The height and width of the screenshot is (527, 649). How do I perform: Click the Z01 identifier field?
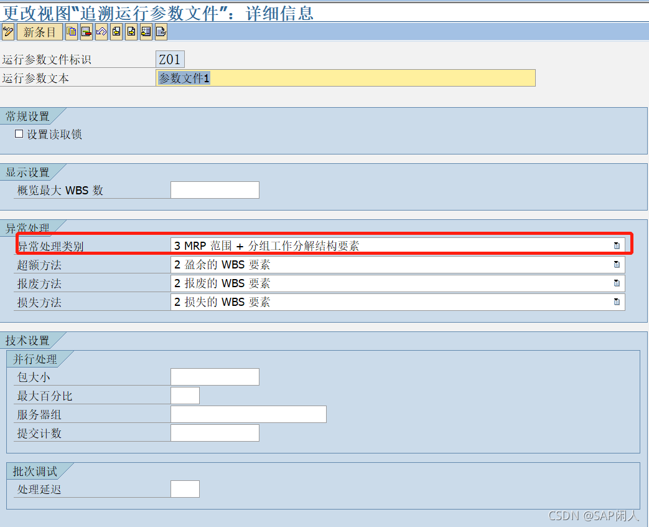click(x=170, y=59)
